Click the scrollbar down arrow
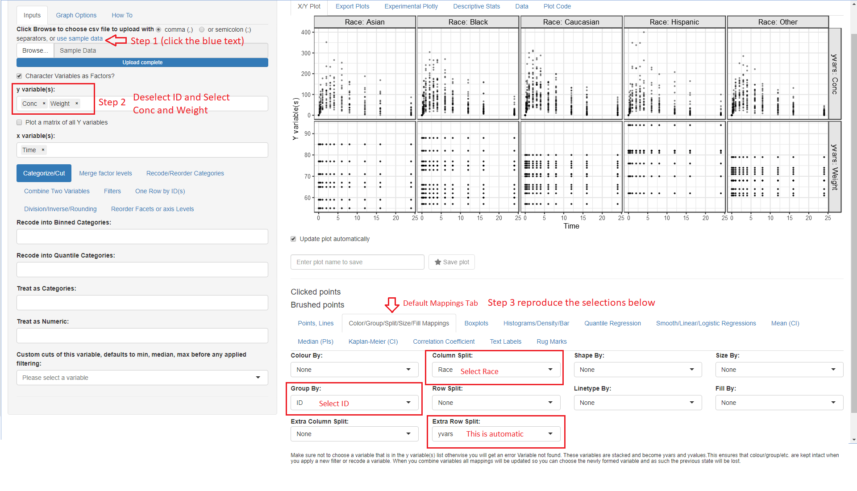 (x=854, y=440)
